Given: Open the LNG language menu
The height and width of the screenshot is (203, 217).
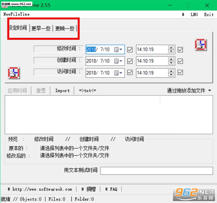Looking at the screenshot, I should tap(194, 14).
